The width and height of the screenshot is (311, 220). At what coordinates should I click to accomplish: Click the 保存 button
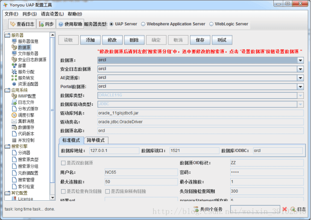pyautogui.click(x=200, y=40)
